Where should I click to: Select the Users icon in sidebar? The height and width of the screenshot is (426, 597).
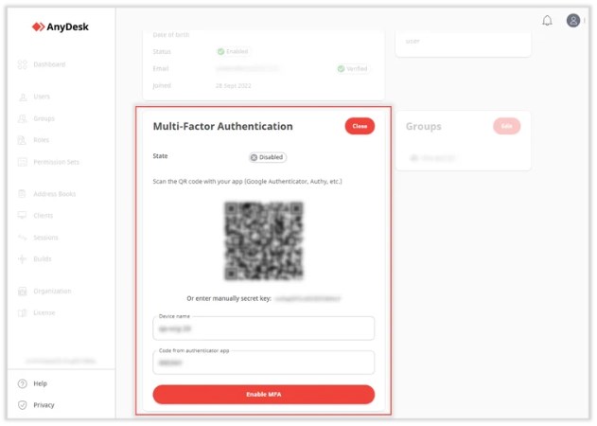(x=23, y=97)
